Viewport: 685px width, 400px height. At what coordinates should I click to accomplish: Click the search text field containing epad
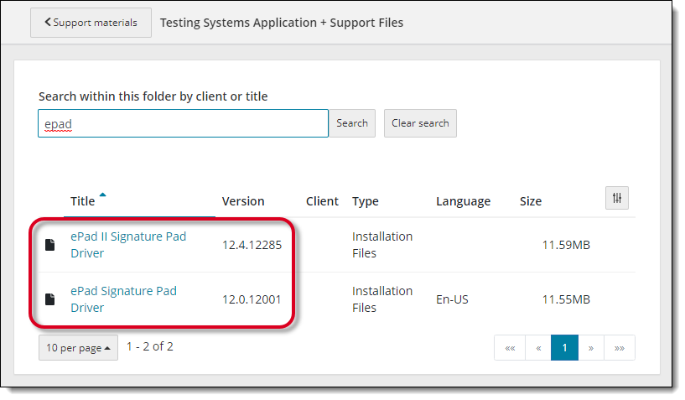[183, 123]
